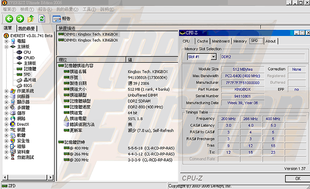Click the PC2-6400 (400 MHz) Max Bandwidth field
Screen dimensions: 310x189
(243, 76)
